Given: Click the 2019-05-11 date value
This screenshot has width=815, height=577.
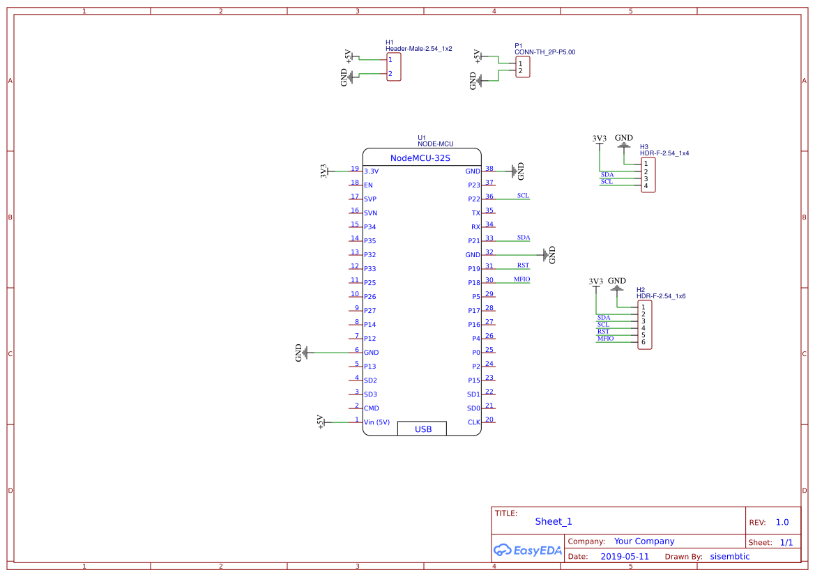Looking at the screenshot, I should point(625,556).
